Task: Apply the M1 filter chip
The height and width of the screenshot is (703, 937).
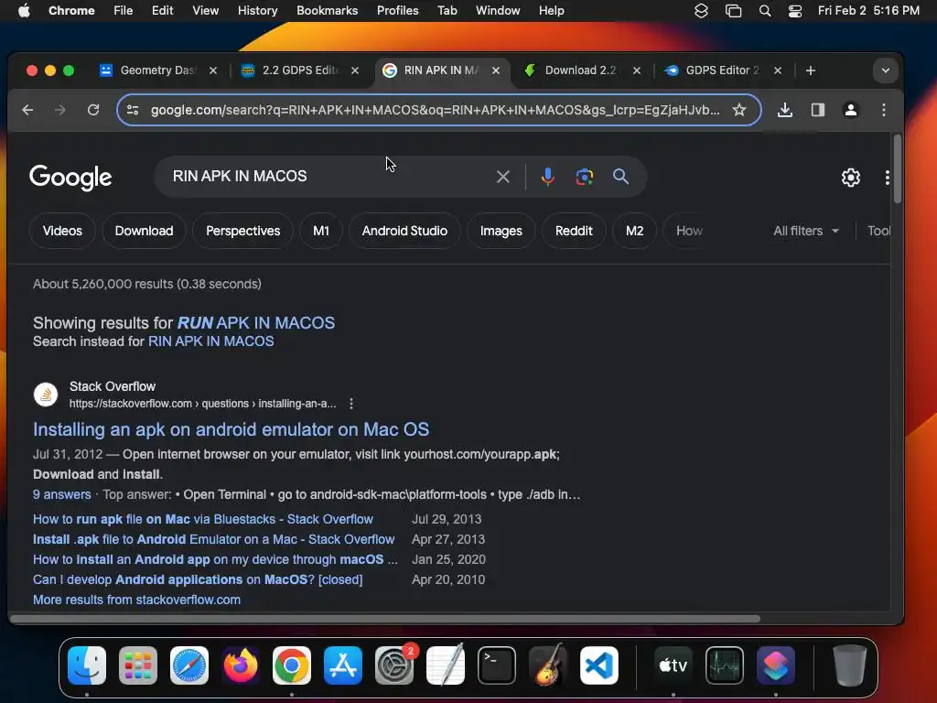Action: coord(321,231)
